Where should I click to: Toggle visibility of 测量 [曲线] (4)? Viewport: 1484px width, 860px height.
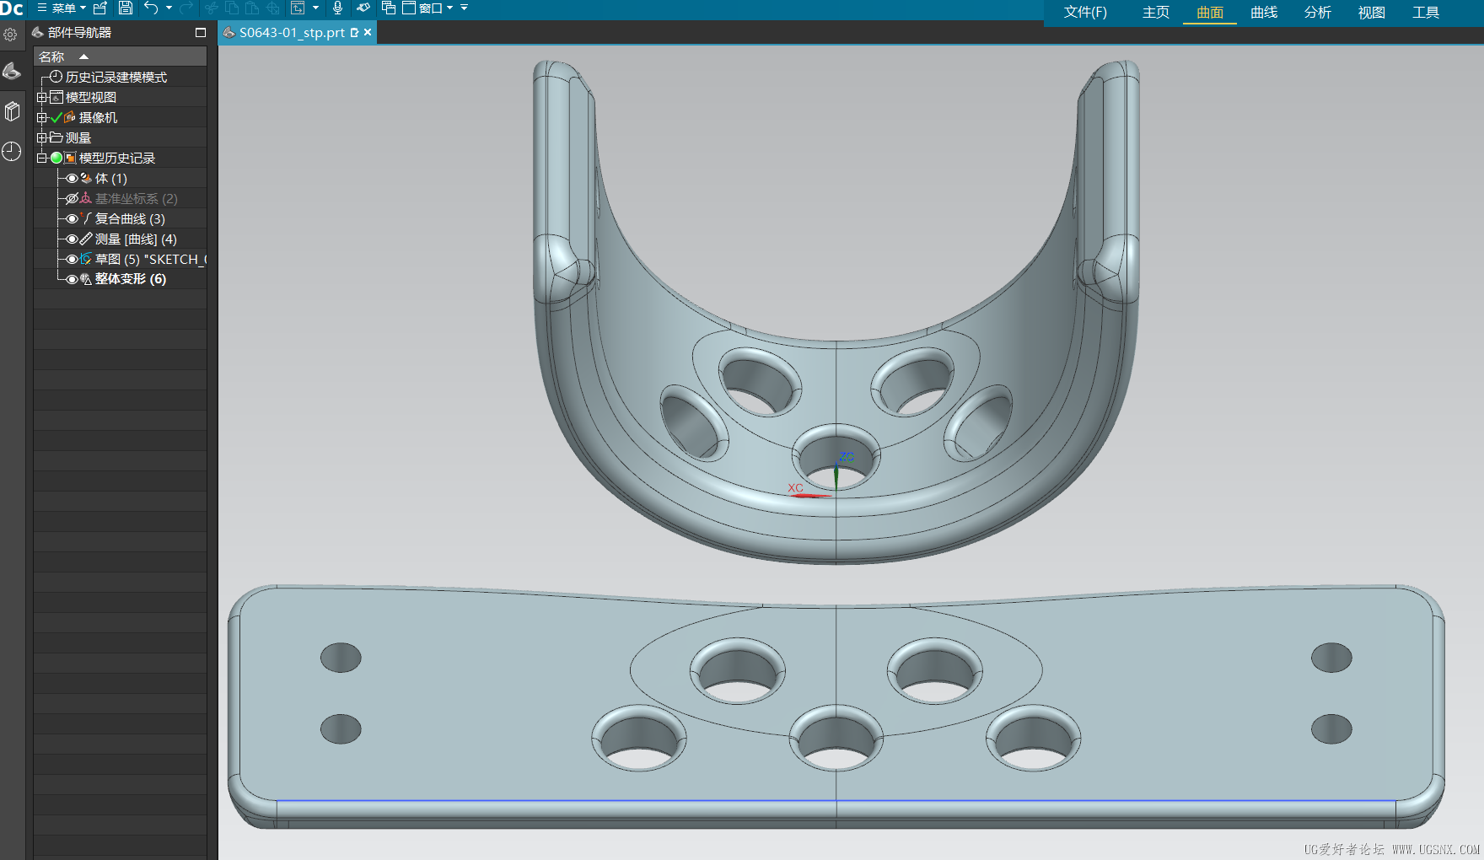click(73, 239)
